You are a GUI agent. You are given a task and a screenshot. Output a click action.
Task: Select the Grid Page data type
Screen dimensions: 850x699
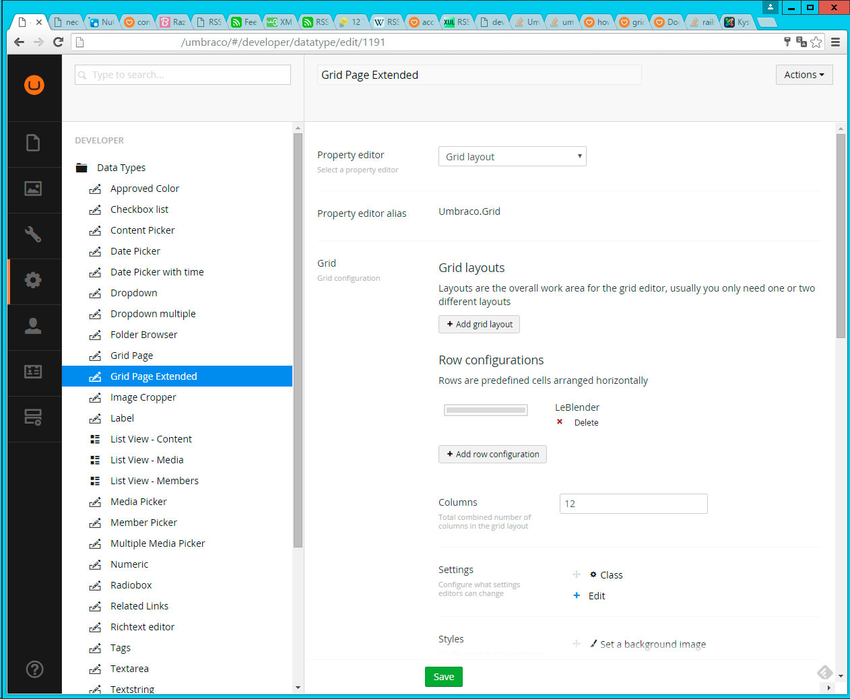[x=131, y=356]
